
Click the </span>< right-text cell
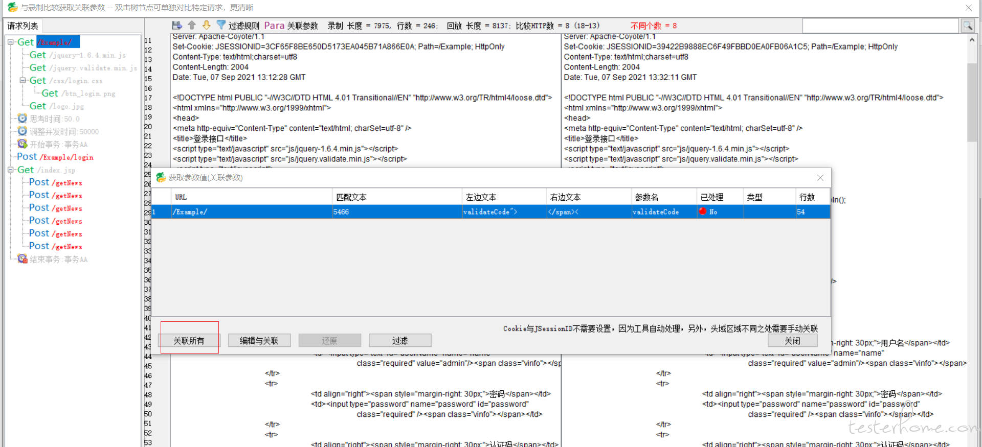pos(589,211)
